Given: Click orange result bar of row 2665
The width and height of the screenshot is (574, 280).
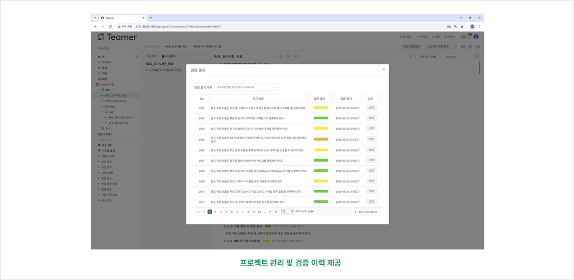Looking at the screenshot, I should [x=321, y=139].
